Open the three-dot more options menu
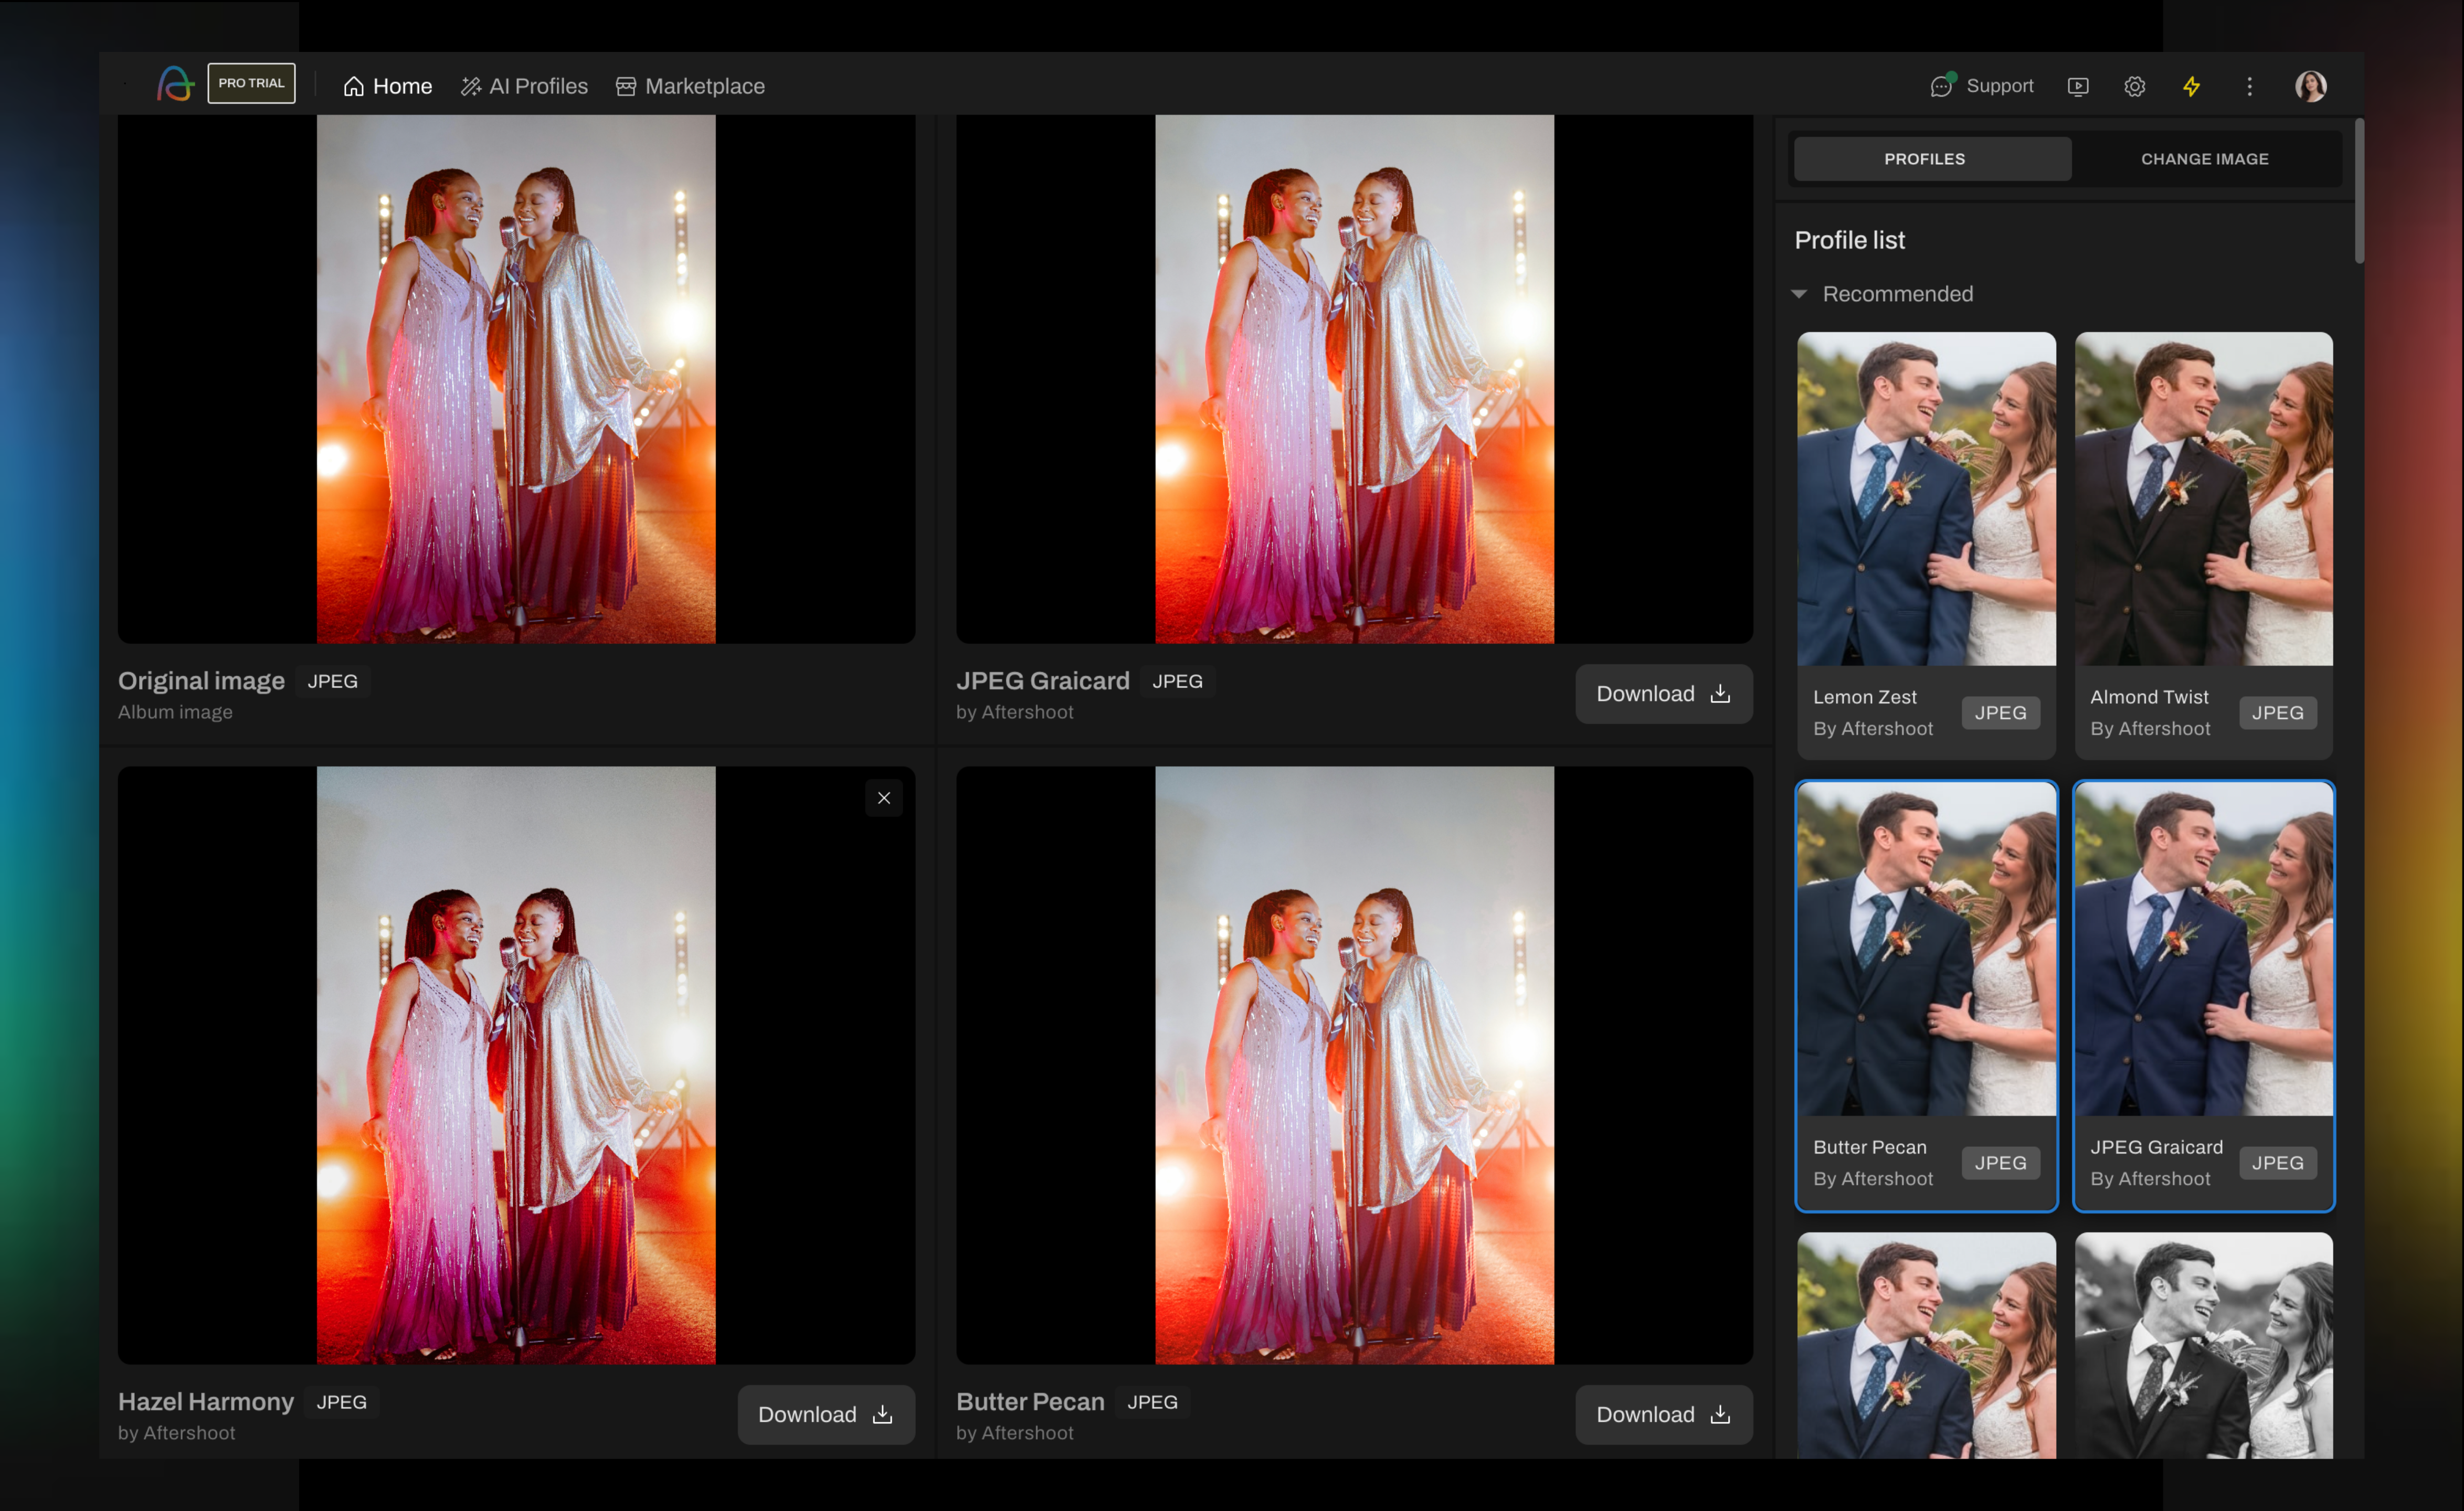Image resolution: width=2464 pixels, height=1511 pixels. click(x=2249, y=87)
